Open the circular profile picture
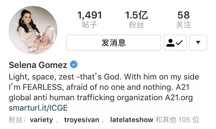Screen dimensions: 216x129 coord(33,30)
